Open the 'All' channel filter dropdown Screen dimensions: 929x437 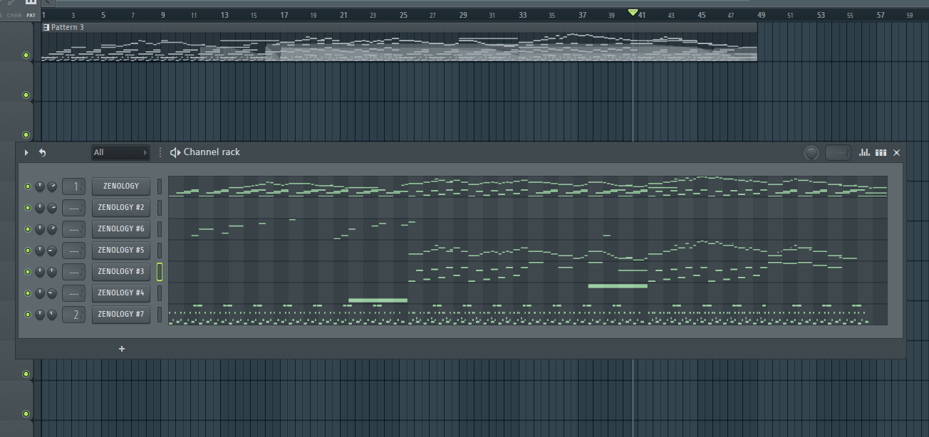pyautogui.click(x=120, y=152)
